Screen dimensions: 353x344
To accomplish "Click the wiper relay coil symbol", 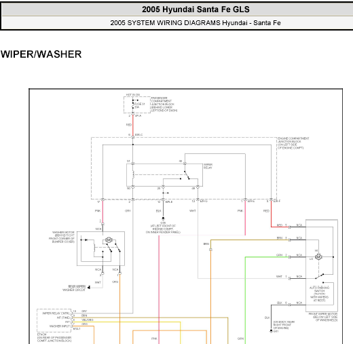I will click(x=133, y=174).
